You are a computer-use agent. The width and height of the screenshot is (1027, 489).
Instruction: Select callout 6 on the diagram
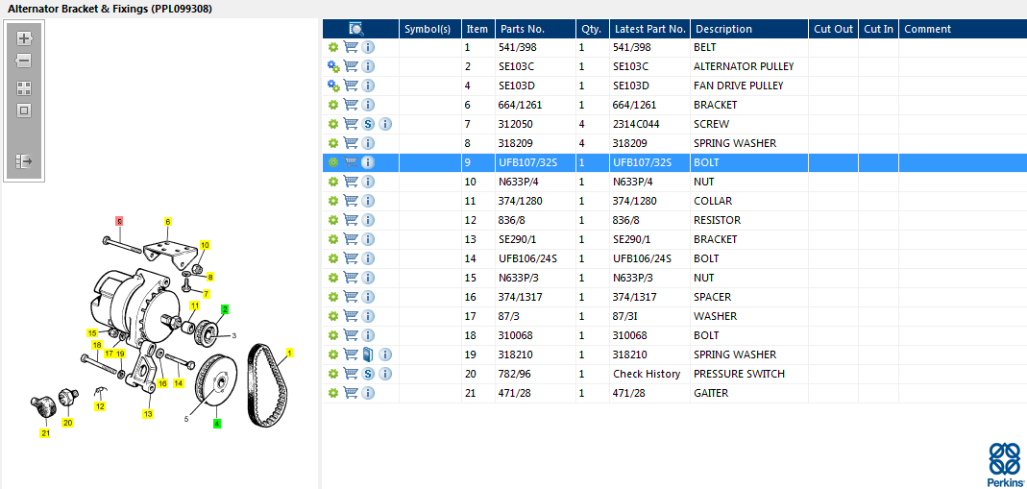click(168, 221)
